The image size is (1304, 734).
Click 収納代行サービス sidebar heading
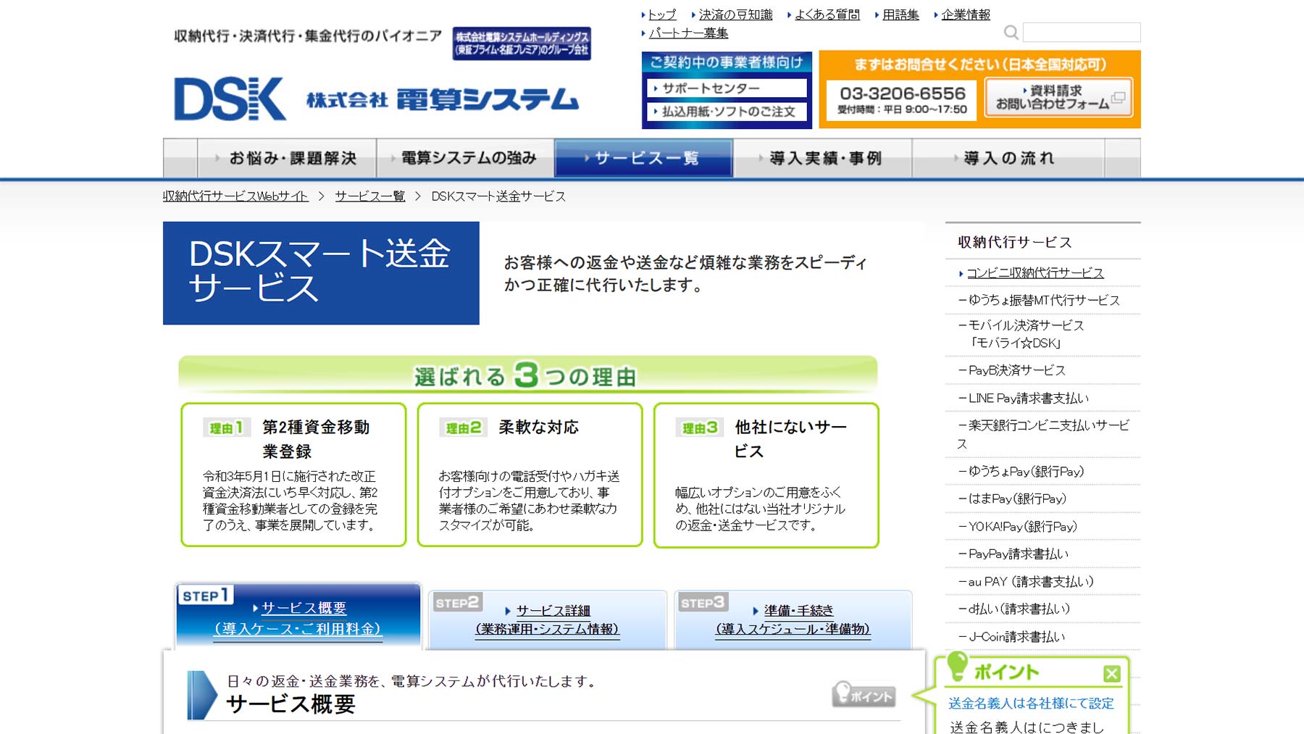(1015, 242)
